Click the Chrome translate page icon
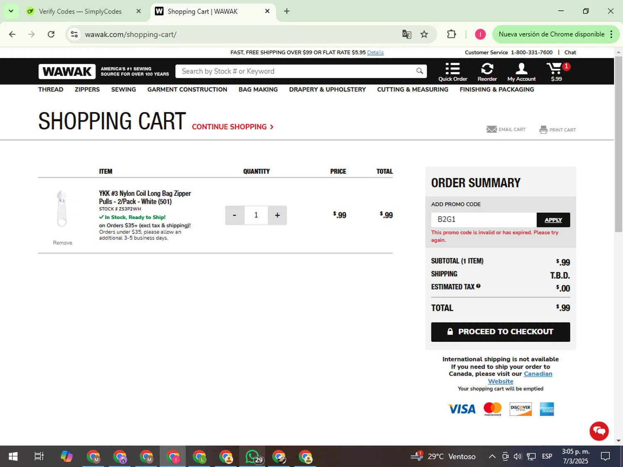 [x=407, y=34]
